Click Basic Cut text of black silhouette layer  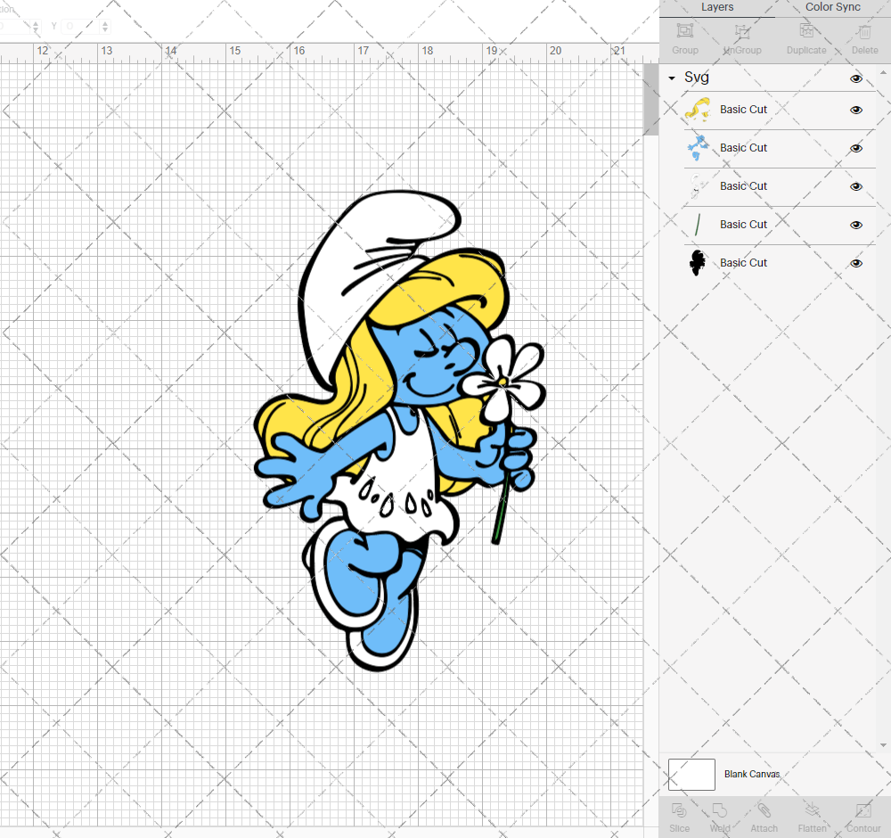pyautogui.click(x=743, y=263)
